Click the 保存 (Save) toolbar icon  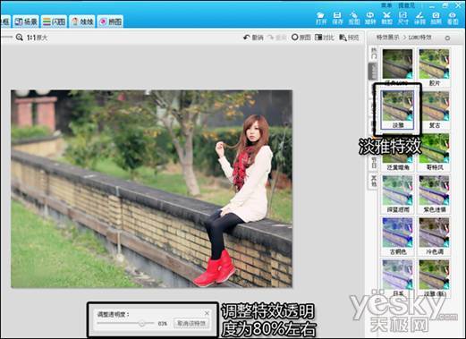click(337, 19)
